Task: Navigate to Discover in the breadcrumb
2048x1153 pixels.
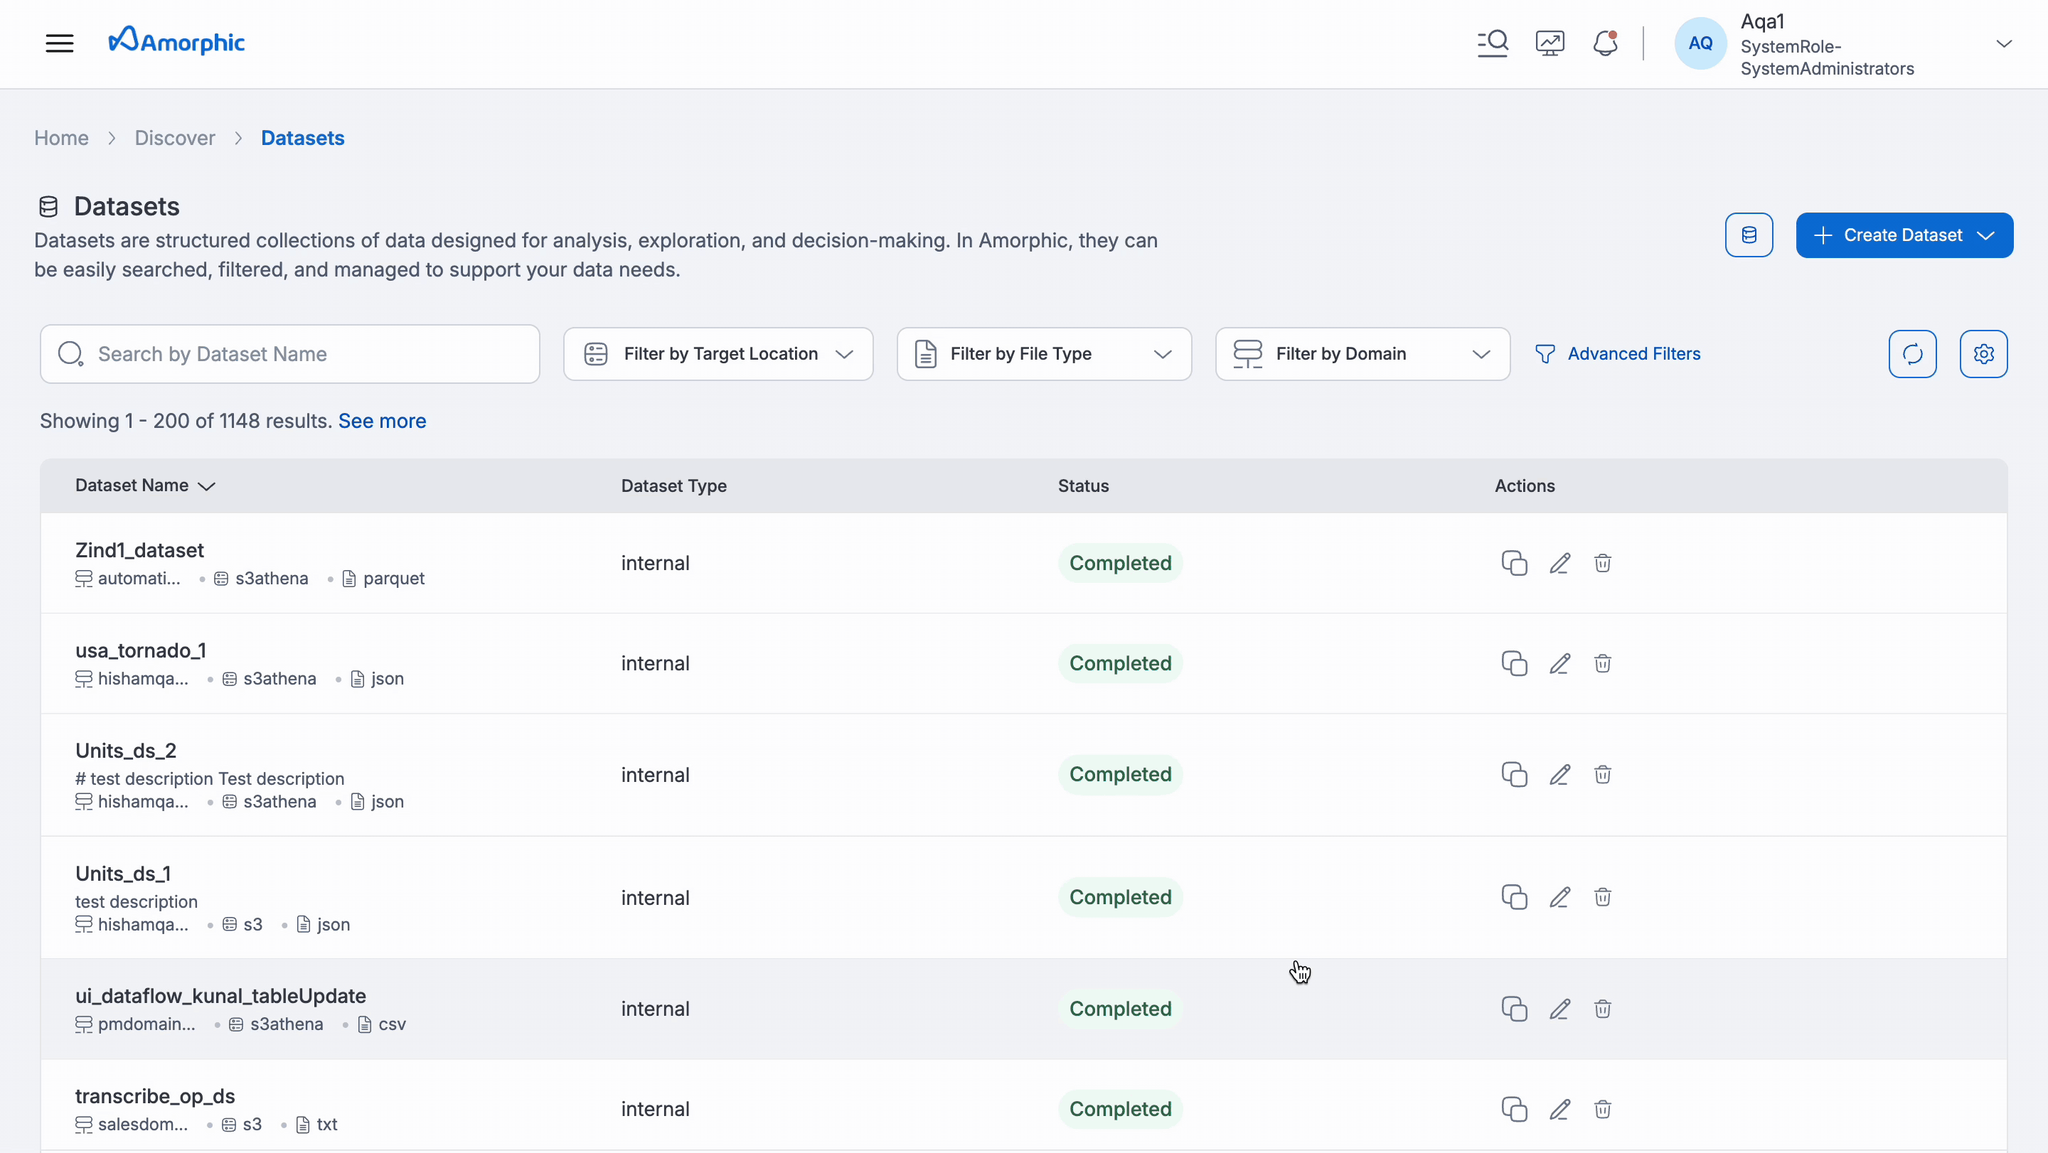Action: coord(175,137)
